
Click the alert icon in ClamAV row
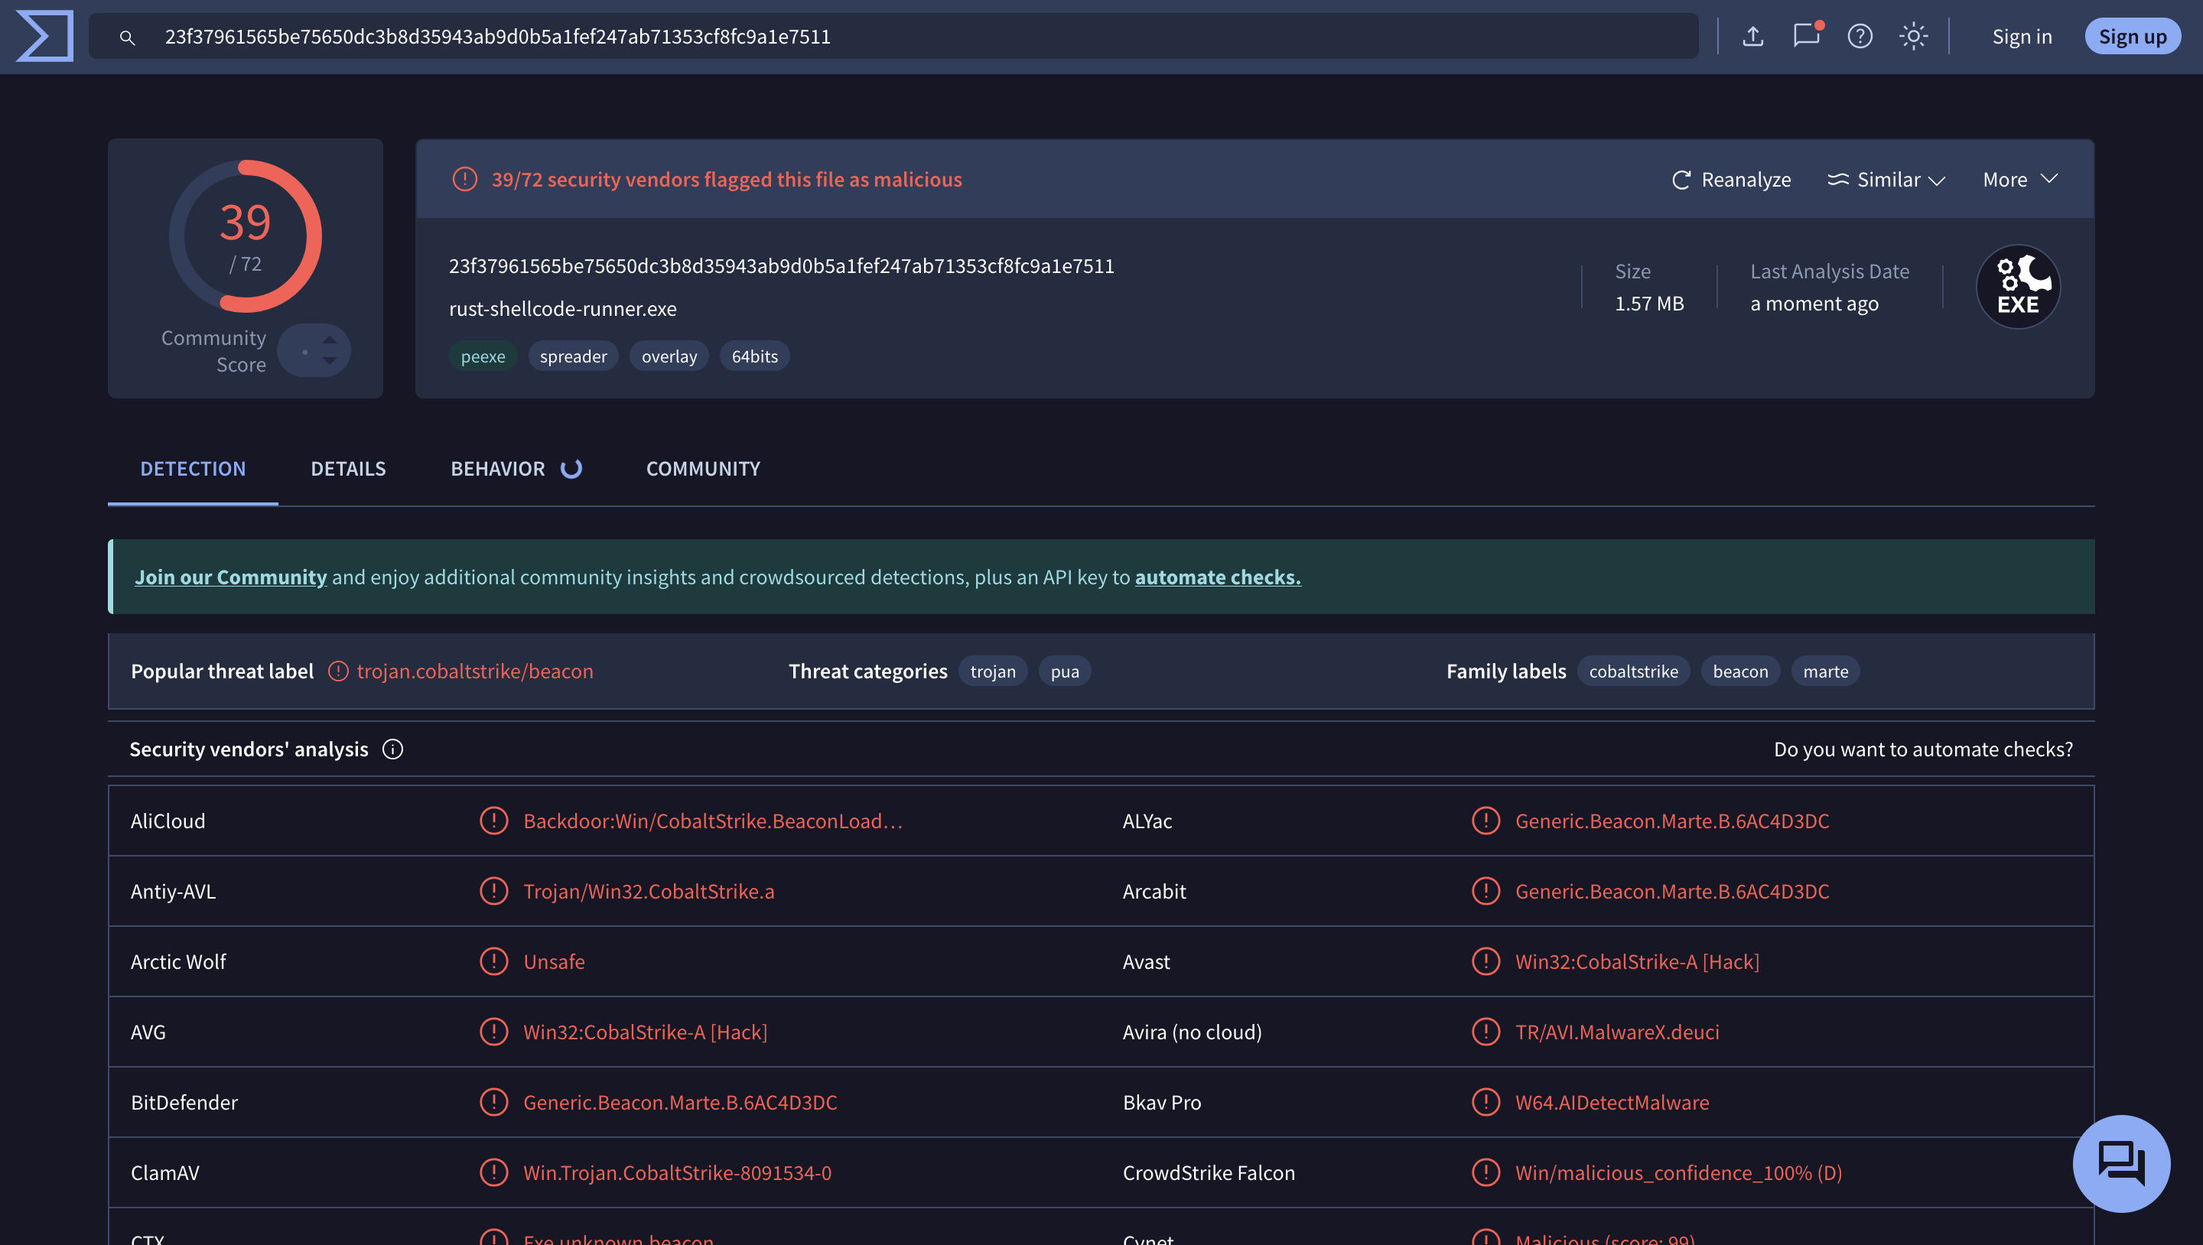click(x=493, y=1172)
